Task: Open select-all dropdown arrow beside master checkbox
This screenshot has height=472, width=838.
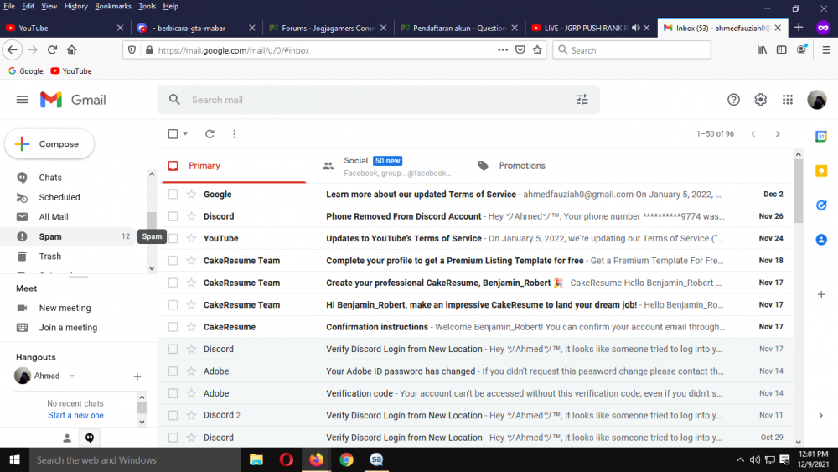Action: [185, 133]
